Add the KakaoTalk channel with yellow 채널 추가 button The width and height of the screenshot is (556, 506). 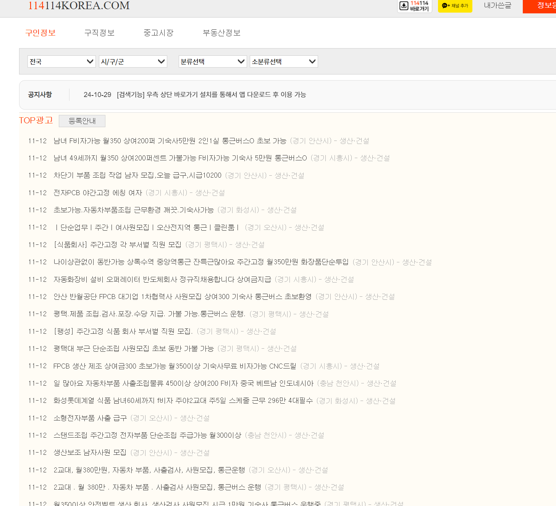(x=455, y=6)
